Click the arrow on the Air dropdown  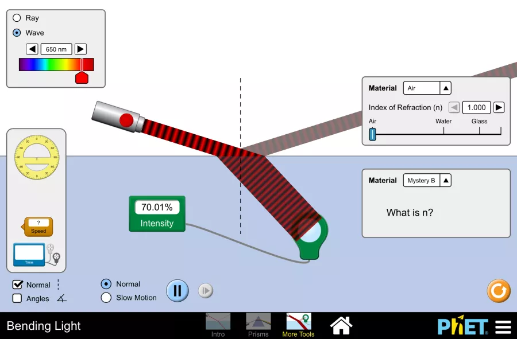tap(445, 88)
